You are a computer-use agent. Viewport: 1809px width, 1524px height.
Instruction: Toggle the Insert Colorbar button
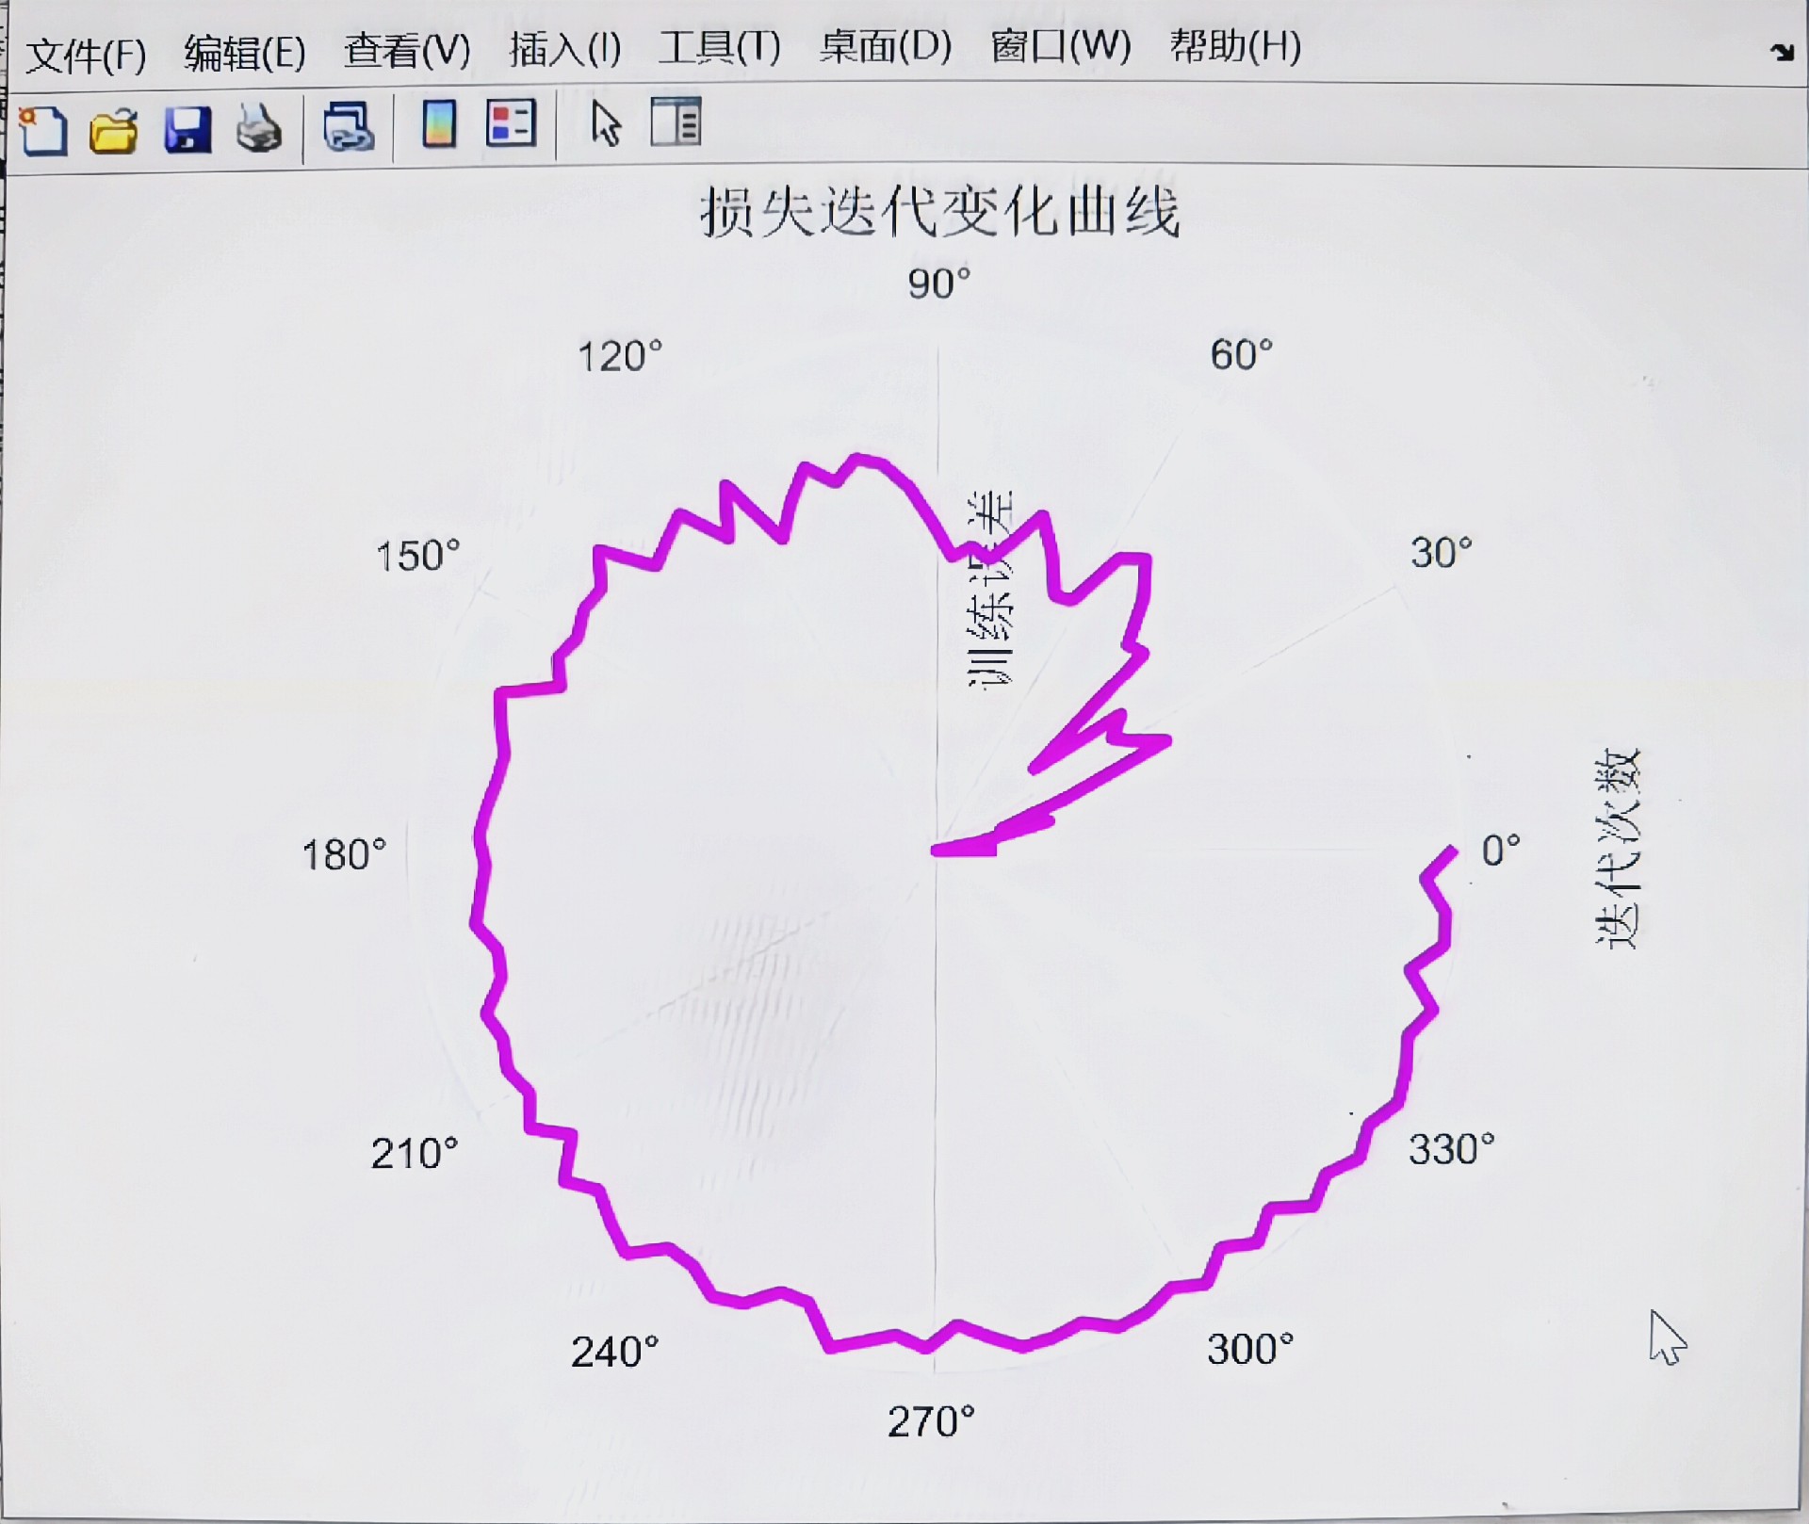click(x=439, y=123)
